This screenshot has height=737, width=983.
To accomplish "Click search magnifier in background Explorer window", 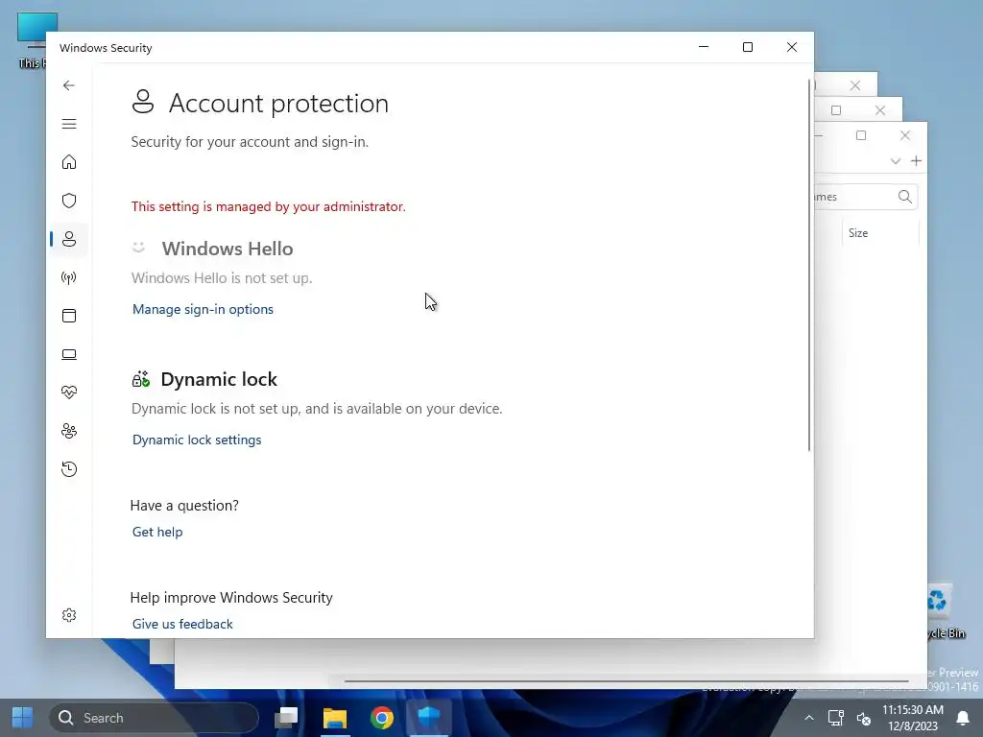I will [904, 197].
